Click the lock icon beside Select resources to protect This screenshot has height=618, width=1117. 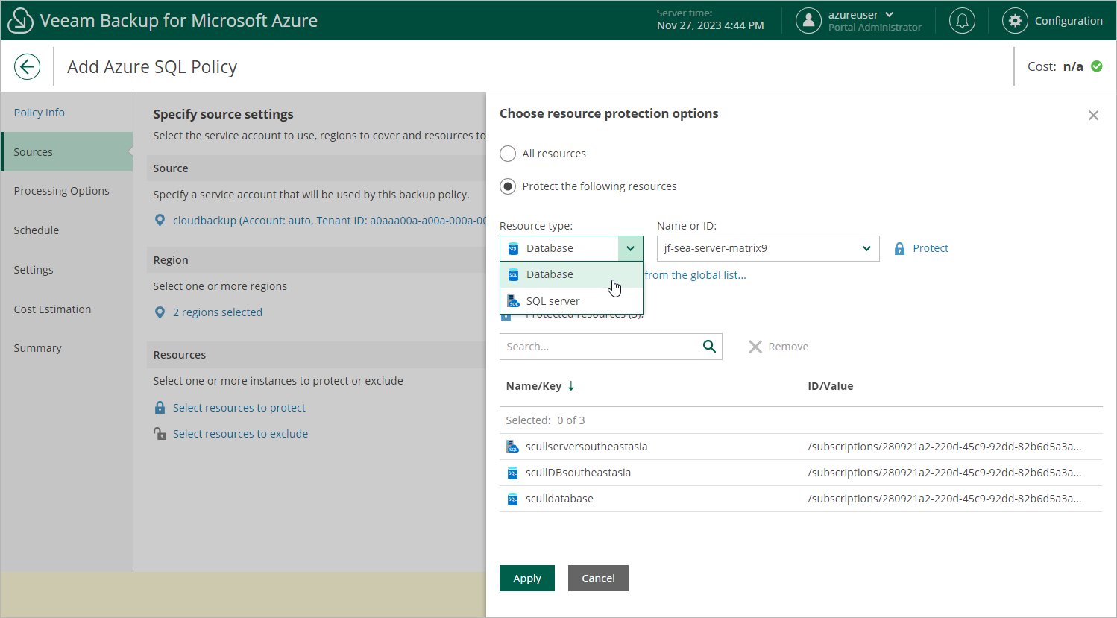(x=160, y=408)
